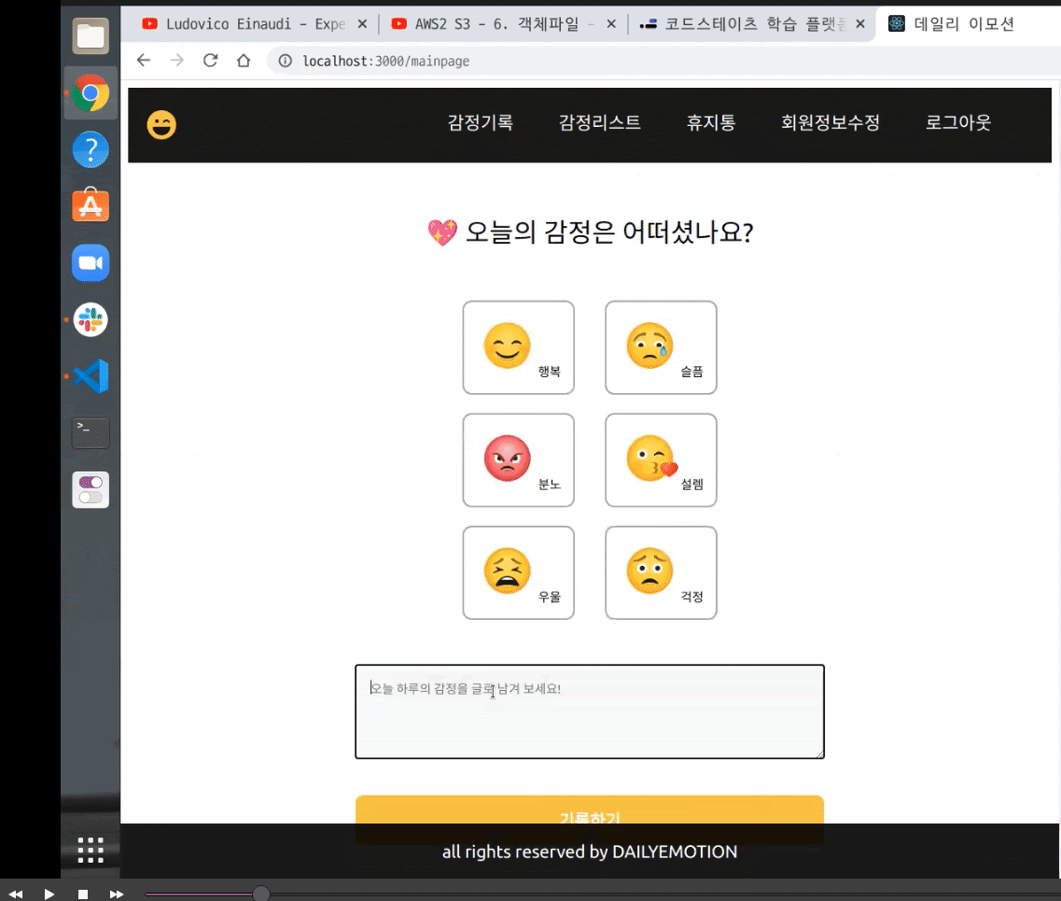This screenshot has width=1061, height=901.
Task: Select the 우울 depressed emotion card
Action: [x=518, y=572]
